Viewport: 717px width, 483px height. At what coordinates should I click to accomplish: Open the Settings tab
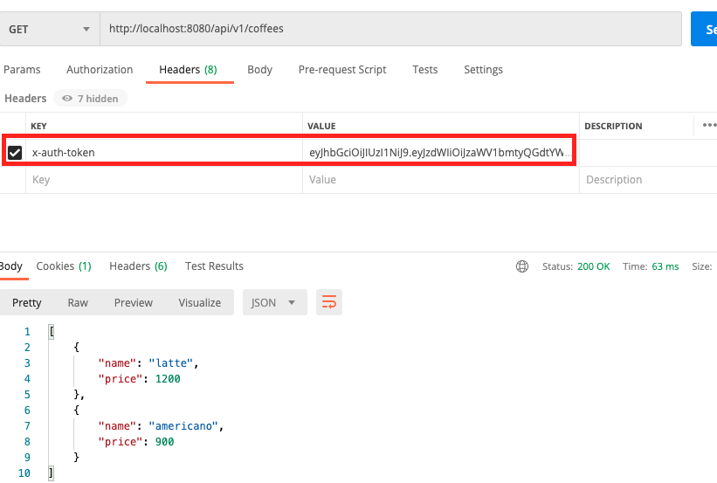point(483,70)
